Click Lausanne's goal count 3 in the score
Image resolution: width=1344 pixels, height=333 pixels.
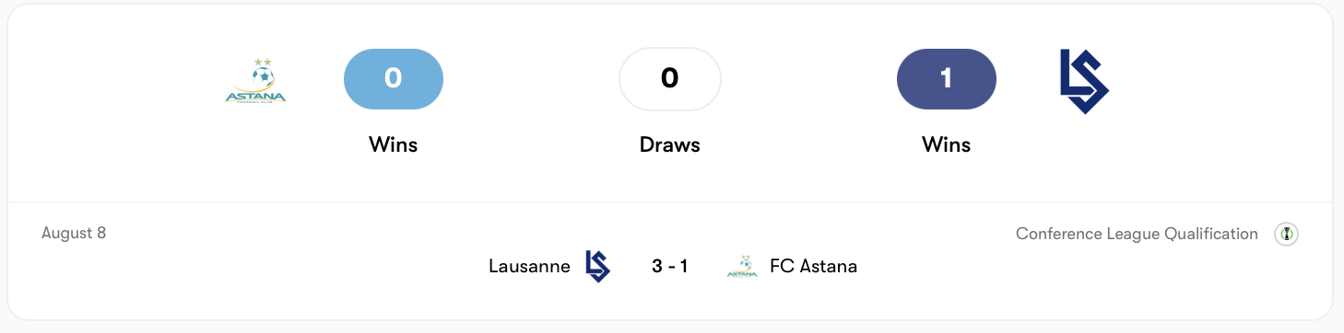[657, 267]
